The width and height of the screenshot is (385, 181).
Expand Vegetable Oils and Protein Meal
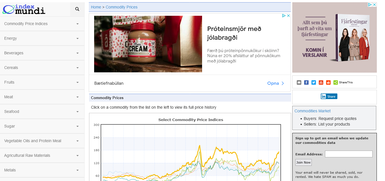point(42,141)
